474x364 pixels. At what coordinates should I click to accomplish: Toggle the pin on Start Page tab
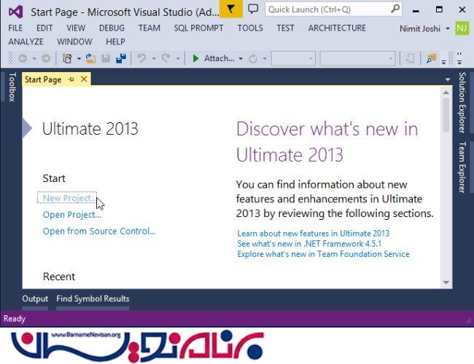[71, 79]
